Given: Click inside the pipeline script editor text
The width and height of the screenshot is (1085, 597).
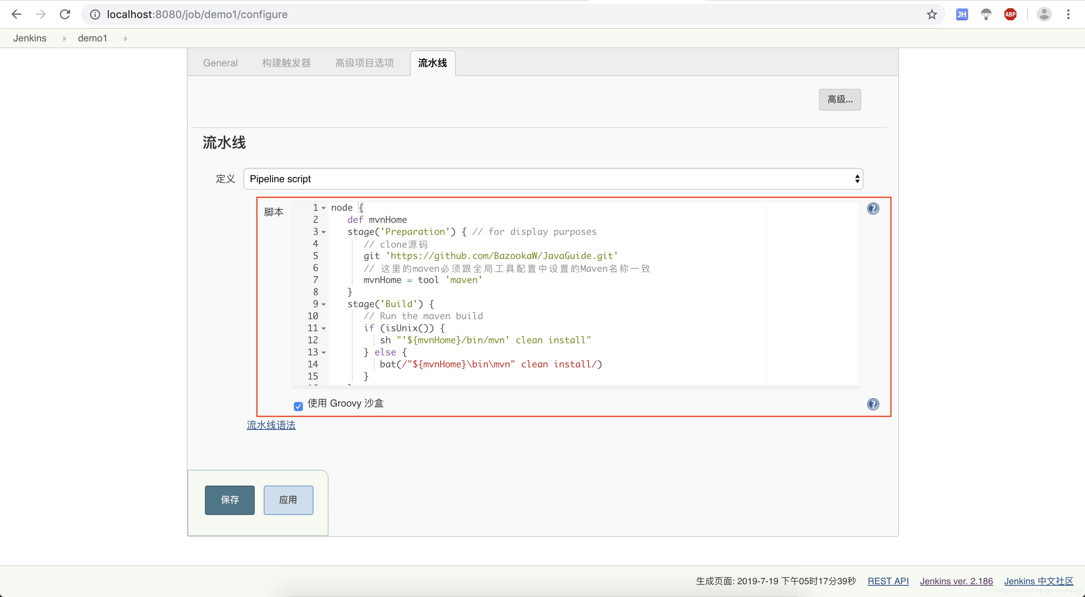Looking at the screenshot, I should click(x=547, y=292).
